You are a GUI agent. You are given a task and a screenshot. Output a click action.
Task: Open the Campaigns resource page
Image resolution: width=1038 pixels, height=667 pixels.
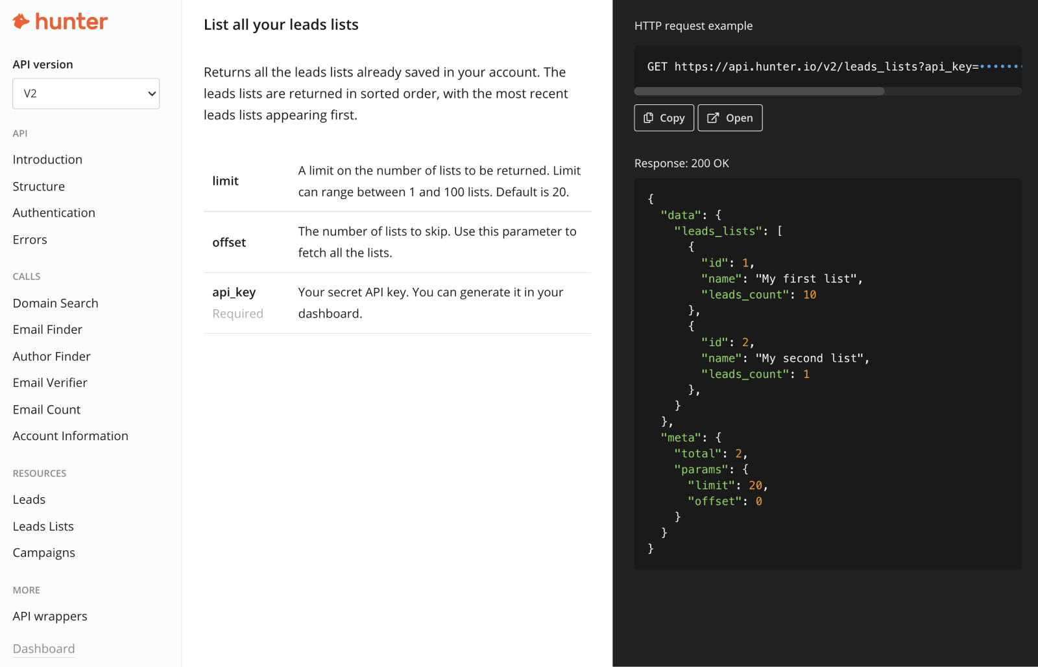coord(43,552)
